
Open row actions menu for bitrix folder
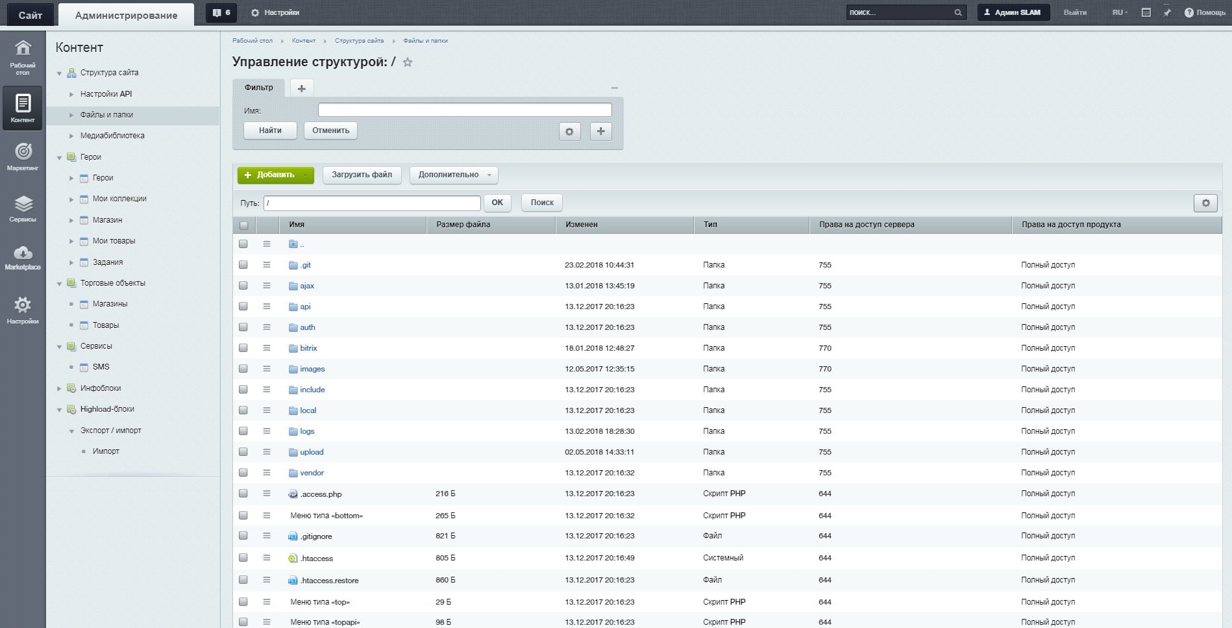pyautogui.click(x=266, y=348)
